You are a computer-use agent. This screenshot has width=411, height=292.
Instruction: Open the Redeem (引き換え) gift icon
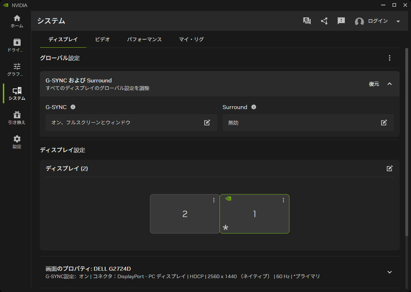pyautogui.click(x=17, y=118)
